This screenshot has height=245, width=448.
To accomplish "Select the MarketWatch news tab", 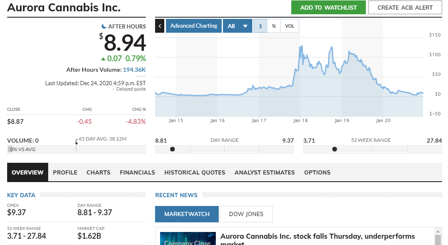I will tap(187, 214).
